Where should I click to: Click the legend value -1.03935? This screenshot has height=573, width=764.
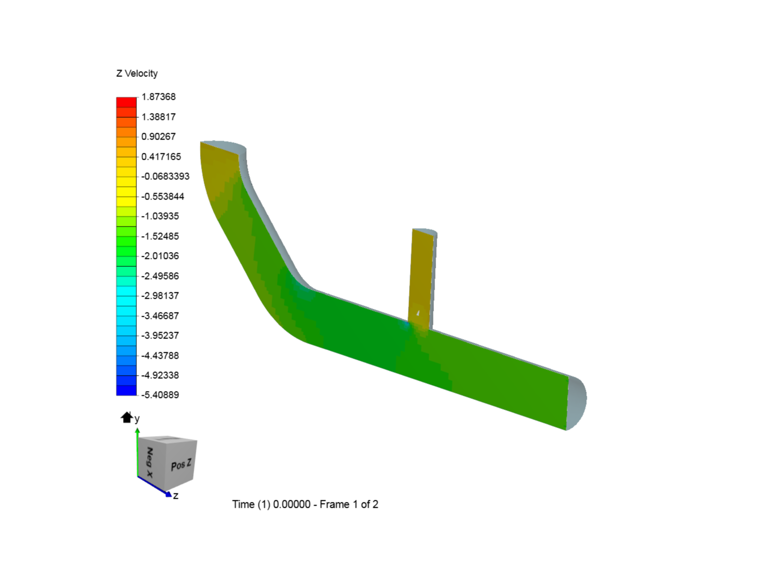point(160,216)
